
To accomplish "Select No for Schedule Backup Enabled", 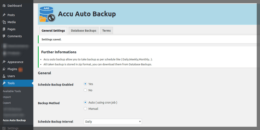I will pos(85,90).
